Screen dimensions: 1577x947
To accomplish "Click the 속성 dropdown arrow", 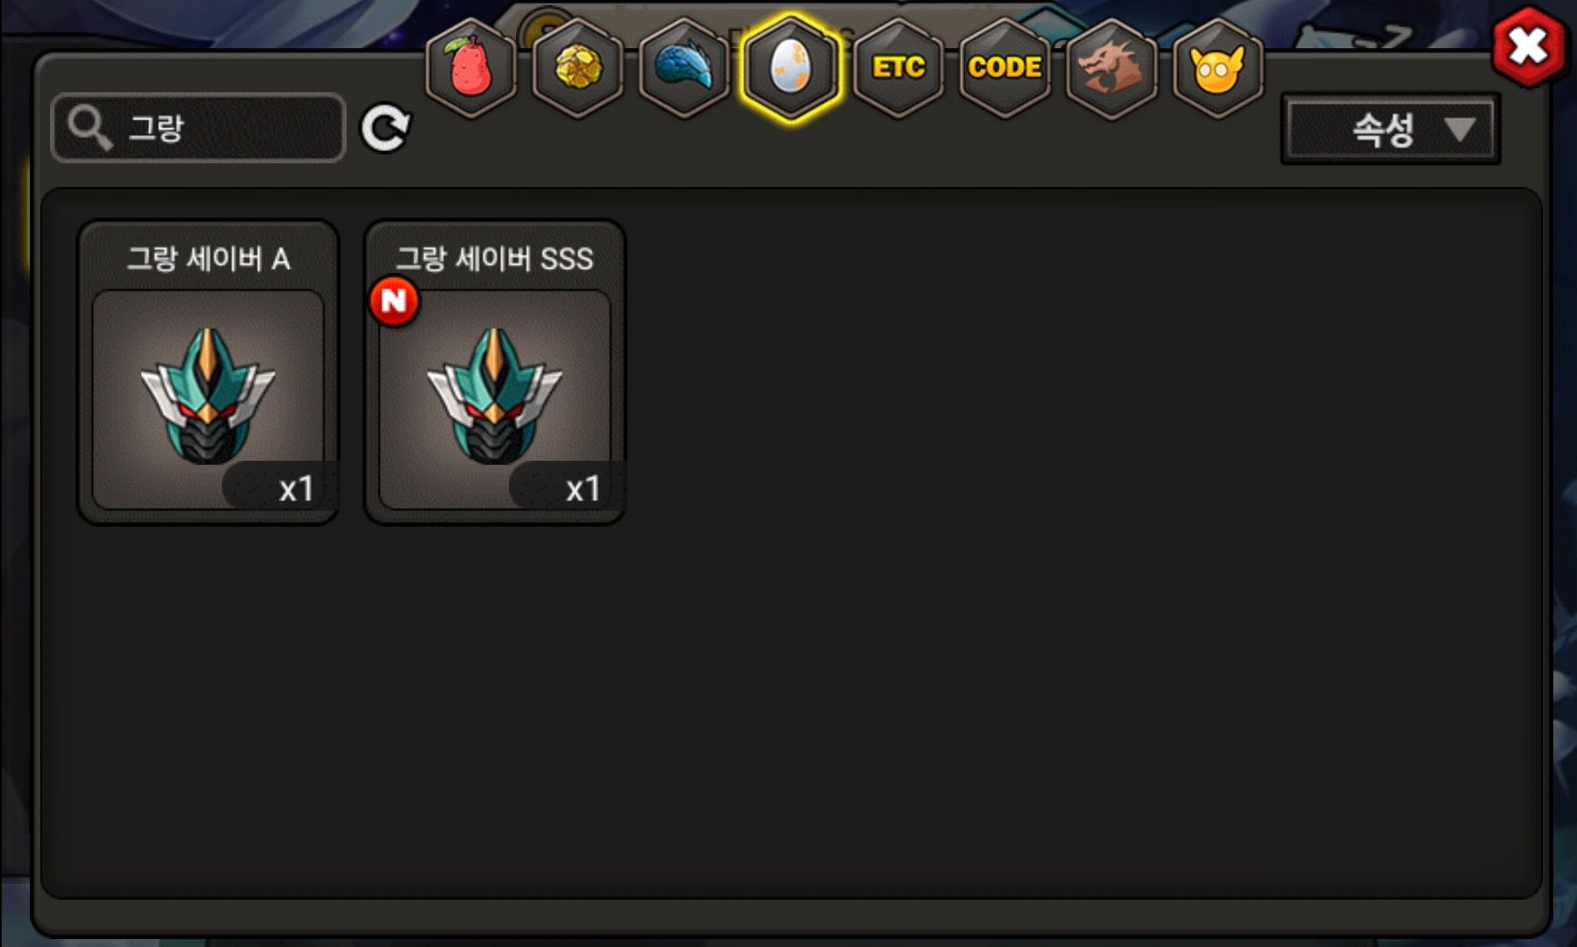I will coord(1459,130).
